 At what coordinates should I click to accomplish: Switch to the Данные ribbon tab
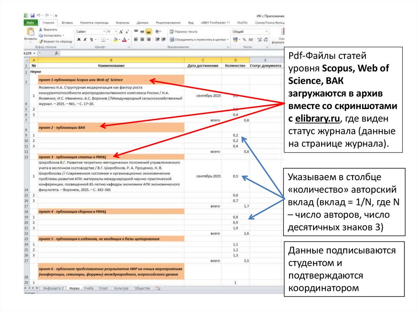pyautogui.click(x=143, y=23)
